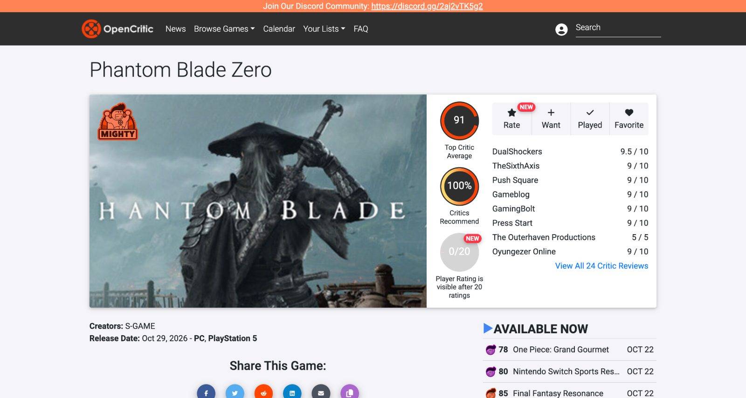The height and width of the screenshot is (398, 746).
Task: Click the 91 Top Critic Average circle
Action: (x=459, y=121)
